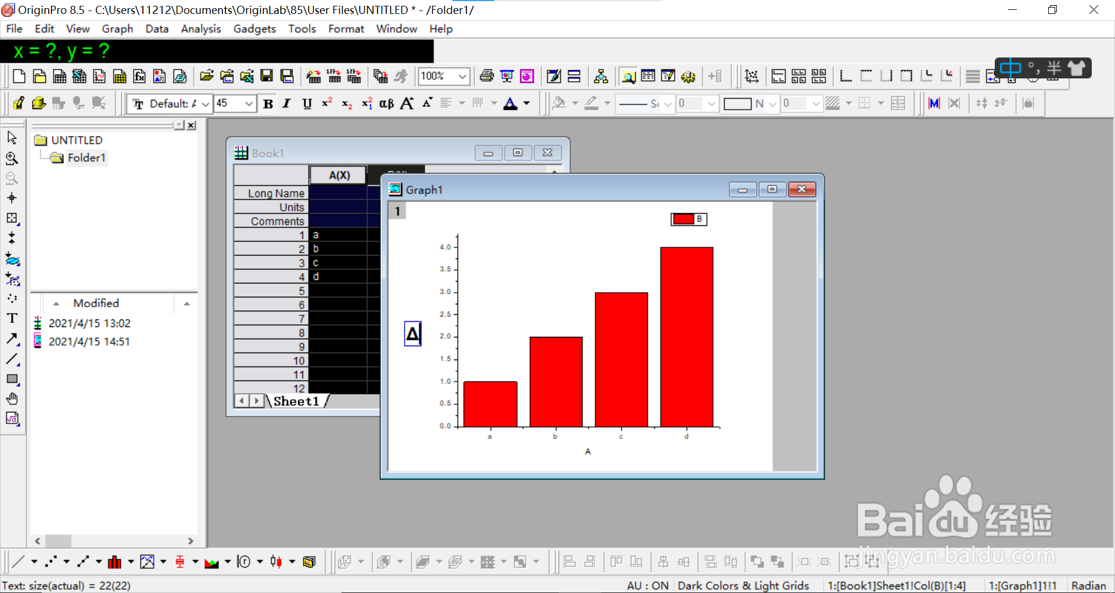1115x593 pixels.
Task: Click the Modified column header
Action: click(96, 303)
